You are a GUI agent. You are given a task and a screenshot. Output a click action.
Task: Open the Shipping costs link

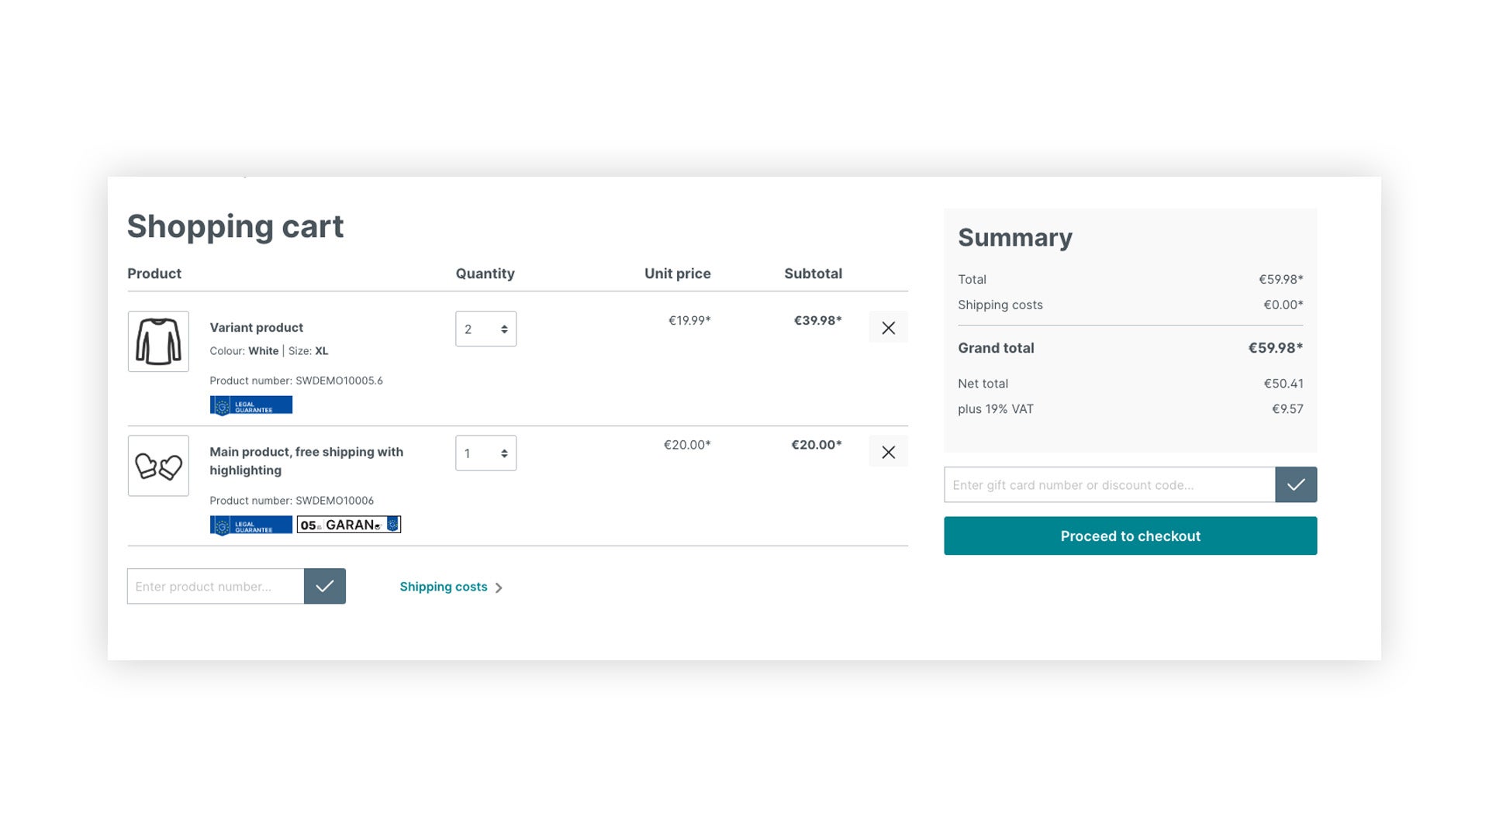[x=444, y=587]
